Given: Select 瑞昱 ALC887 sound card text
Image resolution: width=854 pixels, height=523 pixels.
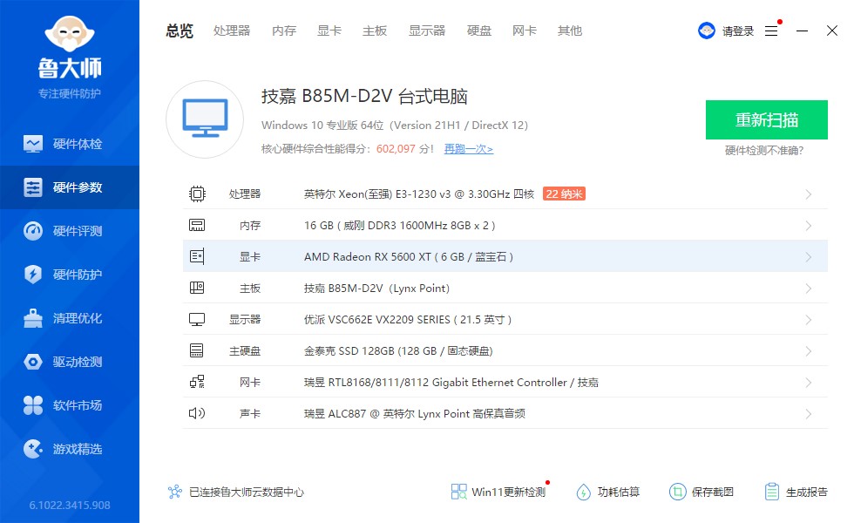Looking at the screenshot, I should click(415, 413).
